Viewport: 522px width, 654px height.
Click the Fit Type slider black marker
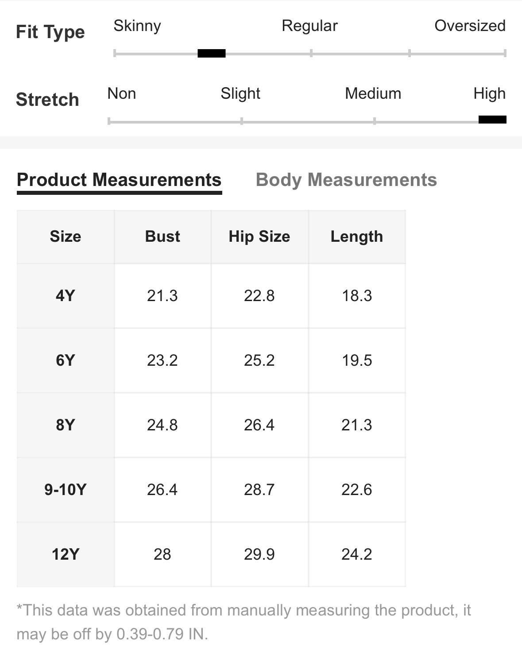(212, 54)
